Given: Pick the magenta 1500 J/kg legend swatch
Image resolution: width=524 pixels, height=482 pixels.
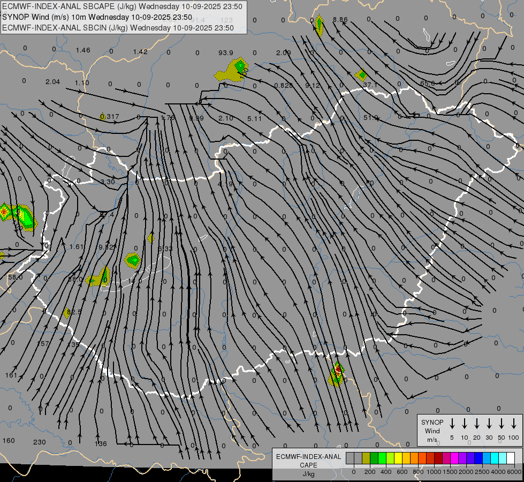Looking at the screenshot, I should [446, 458].
